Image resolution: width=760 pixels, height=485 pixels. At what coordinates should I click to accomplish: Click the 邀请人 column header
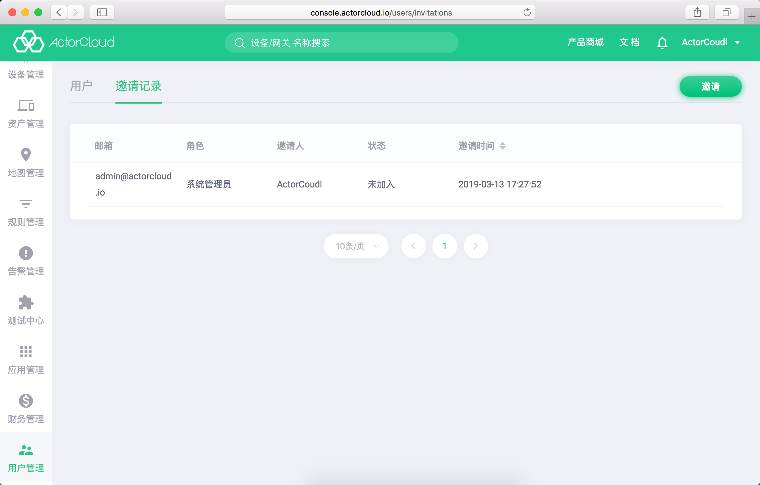(290, 146)
